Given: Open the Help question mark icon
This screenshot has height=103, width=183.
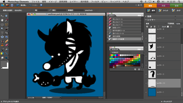Looking at the screenshot, I should click(x=41, y=5).
